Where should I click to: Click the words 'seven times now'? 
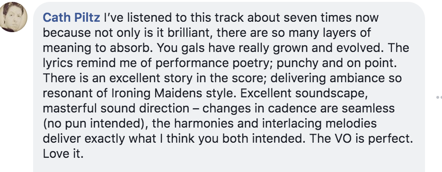[x=331, y=18]
